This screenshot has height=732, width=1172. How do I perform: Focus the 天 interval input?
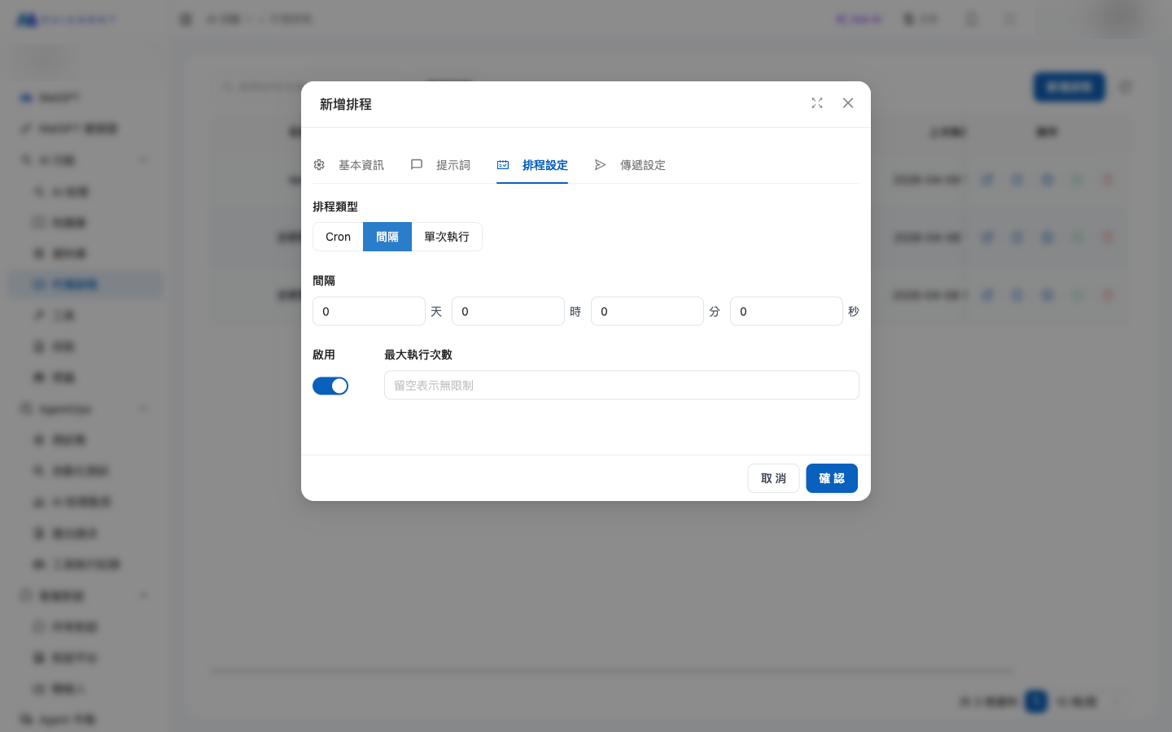coord(369,312)
